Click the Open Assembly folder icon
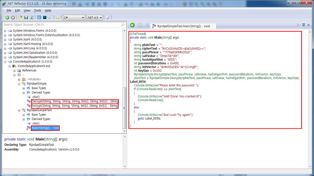314x176 pixels. 20,17
